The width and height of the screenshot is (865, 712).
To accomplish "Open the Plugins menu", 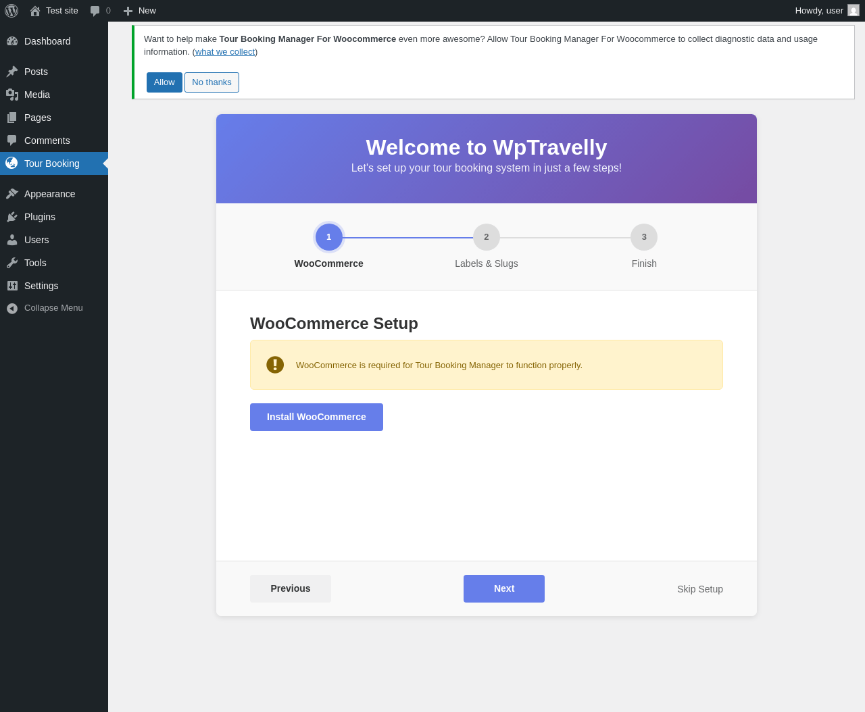I will coord(54,217).
